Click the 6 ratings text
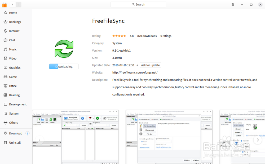Screen dimensions: 265x164 tap(166, 36)
